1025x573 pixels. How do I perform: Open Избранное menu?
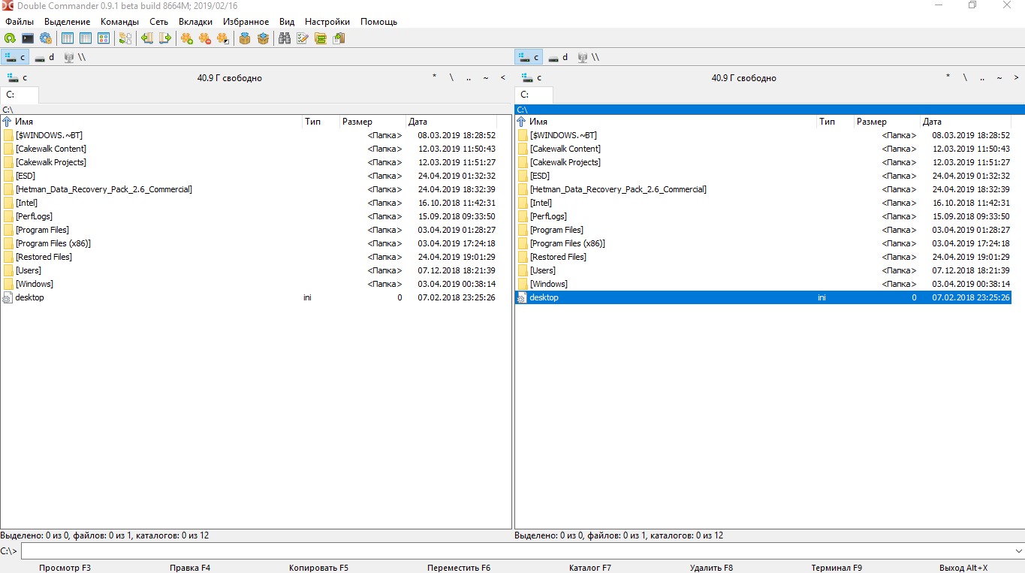(x=246, y=22)
